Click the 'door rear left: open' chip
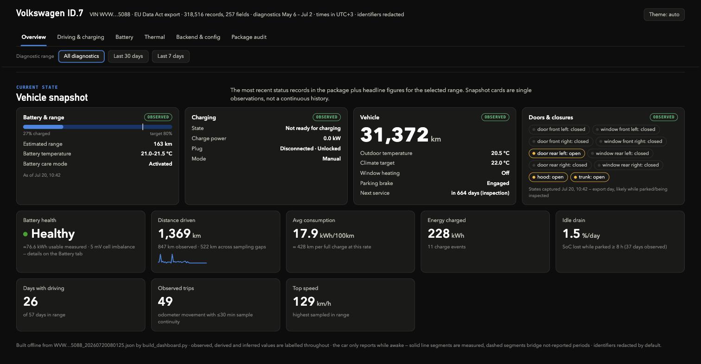Screen dimensions: 701x364 [x=556, y=153]
